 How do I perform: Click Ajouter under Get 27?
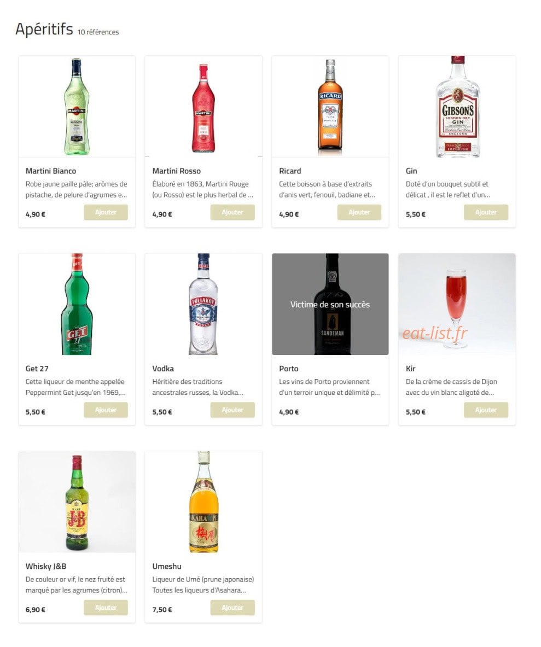106,410
